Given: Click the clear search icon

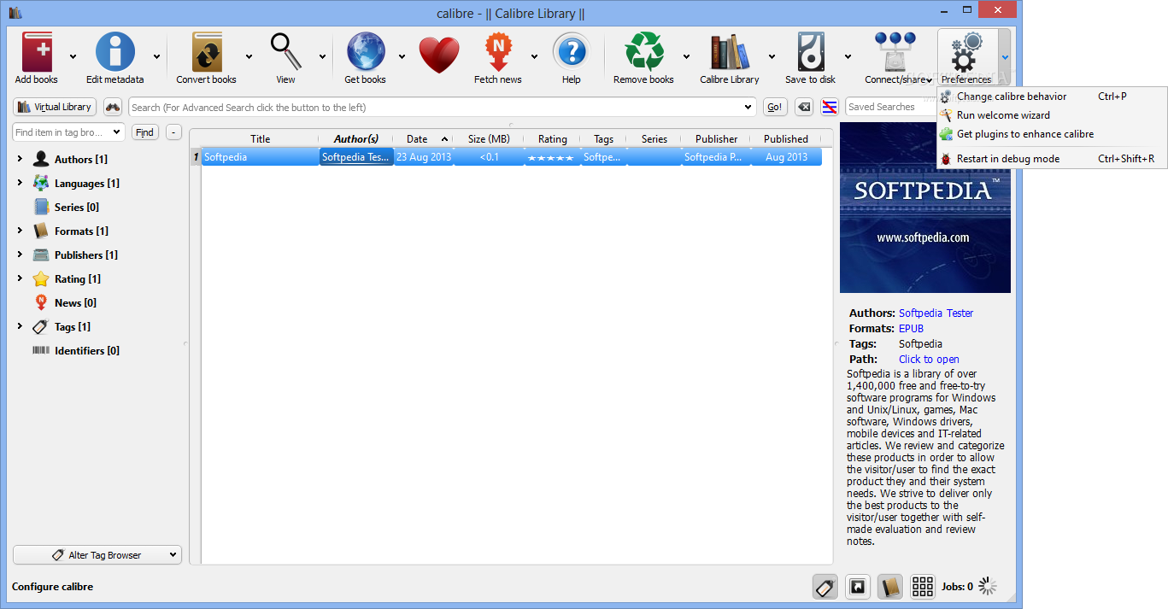Looking at the screenshot, I should [804, 107].
